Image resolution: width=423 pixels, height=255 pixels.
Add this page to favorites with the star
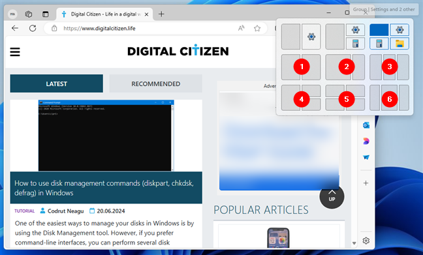(x=257, y=28)
